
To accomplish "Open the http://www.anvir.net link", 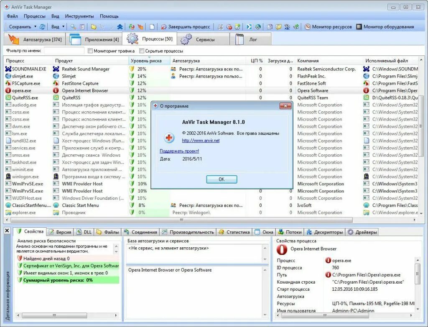I will click(x=201, y=141).
